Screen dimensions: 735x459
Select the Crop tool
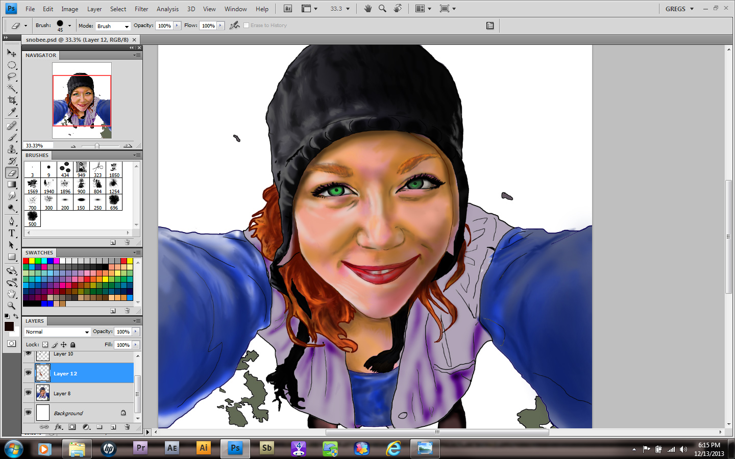pyautogui.click(x=12, y=100)
